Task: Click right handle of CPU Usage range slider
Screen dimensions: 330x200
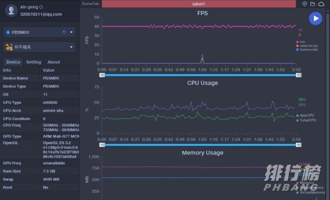Action: pos(299,145)
